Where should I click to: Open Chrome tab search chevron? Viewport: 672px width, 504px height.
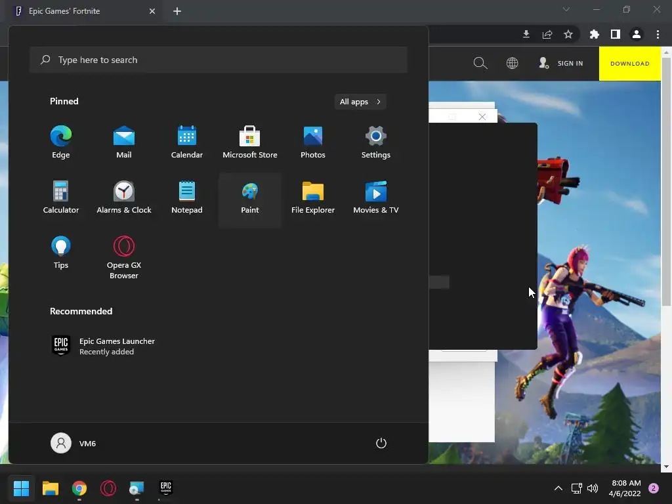point(566,9)
